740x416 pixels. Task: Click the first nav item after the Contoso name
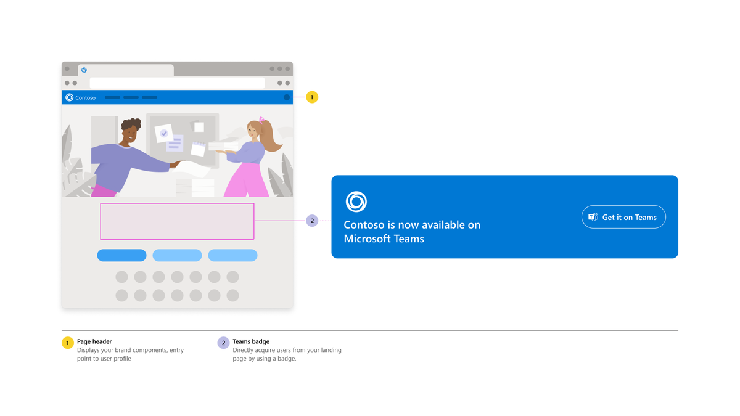pos(112,97)
